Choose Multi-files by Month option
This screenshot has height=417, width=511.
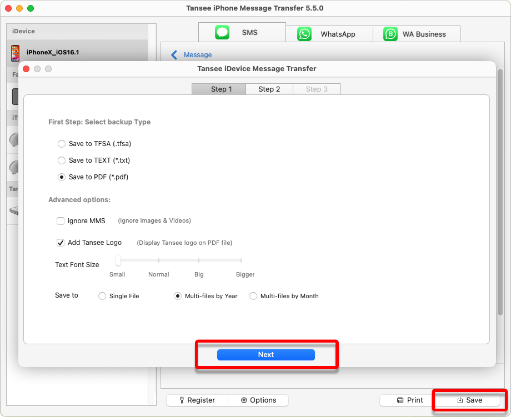pyautogui.click(x=253, y=296)
